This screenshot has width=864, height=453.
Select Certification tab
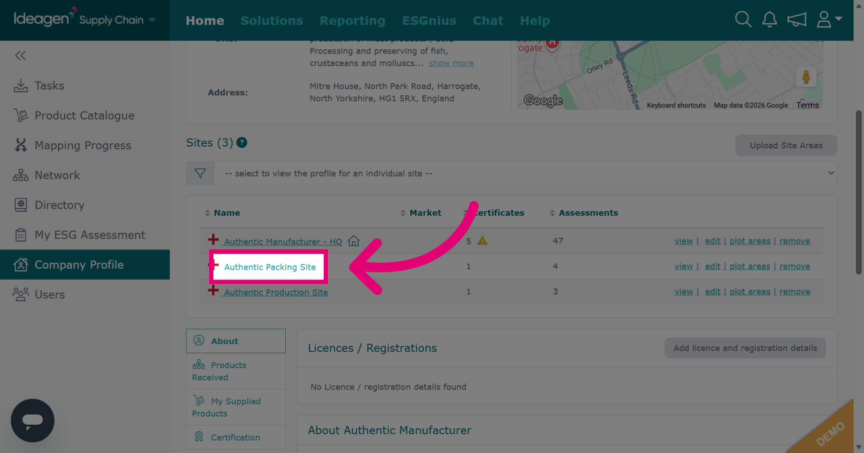[x=236, y=437]
